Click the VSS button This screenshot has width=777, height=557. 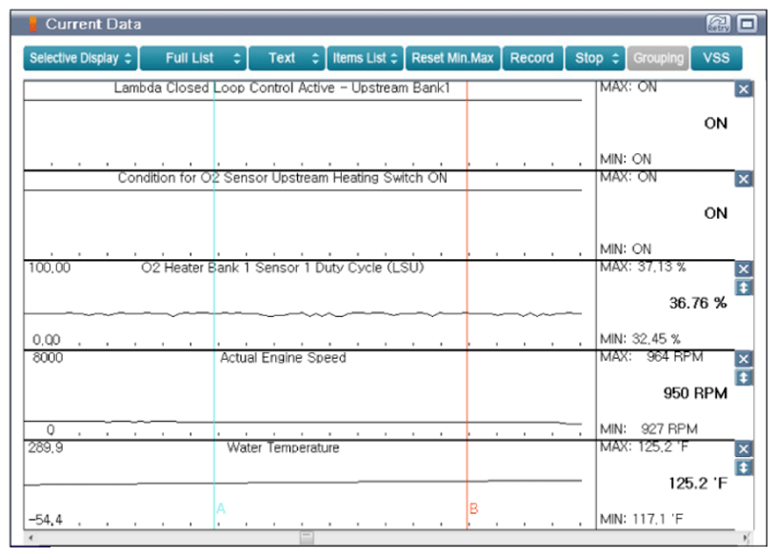[716, 58]
